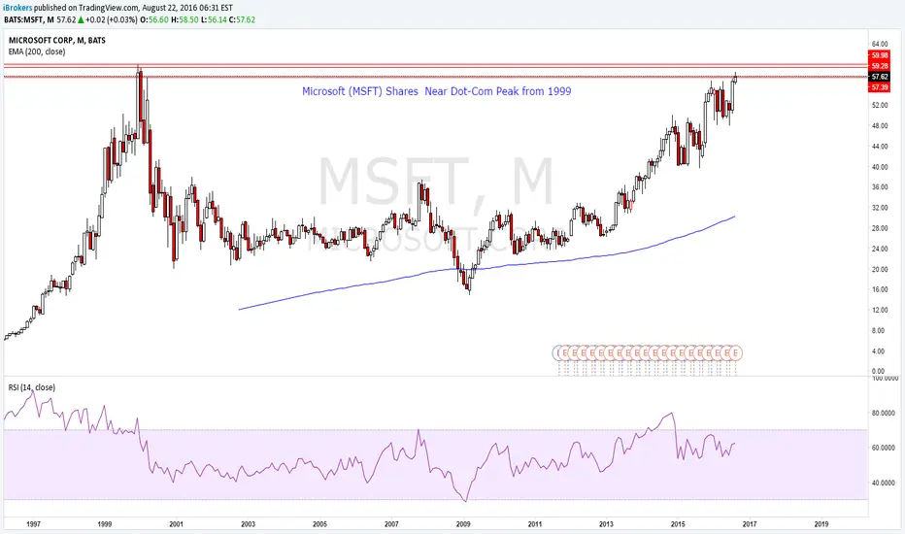Select the high value H:58.50

click(184, 19)
